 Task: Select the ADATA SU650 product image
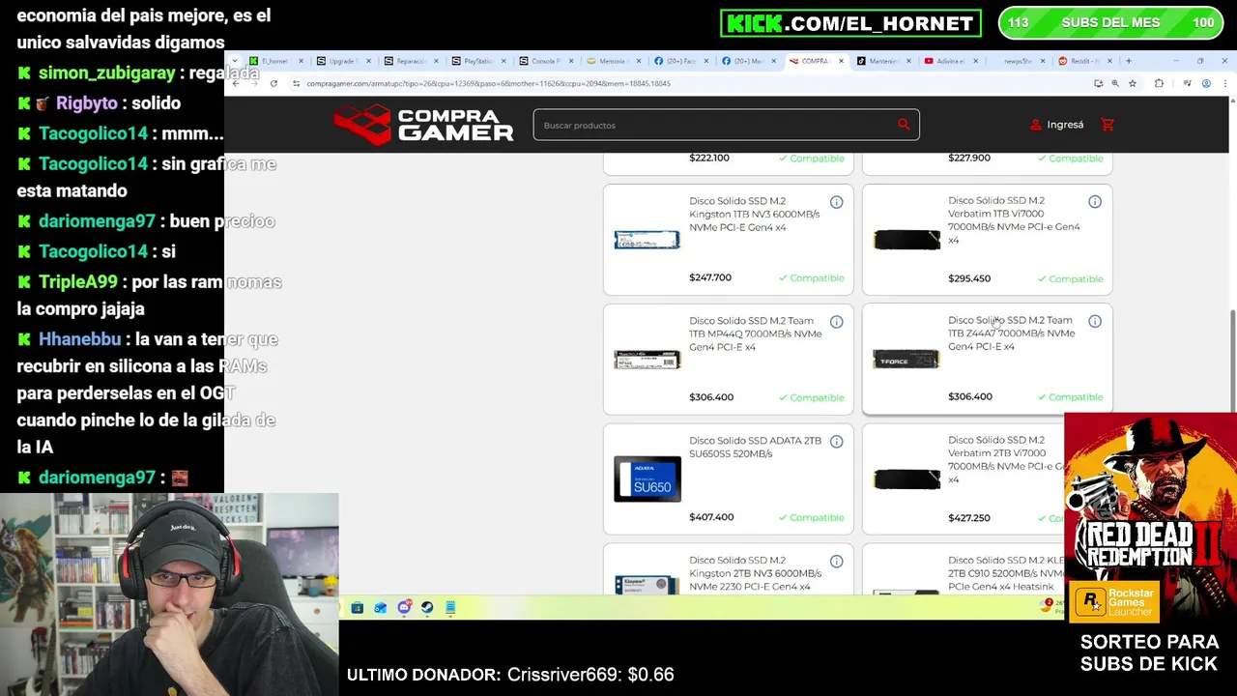coord(647,478)
